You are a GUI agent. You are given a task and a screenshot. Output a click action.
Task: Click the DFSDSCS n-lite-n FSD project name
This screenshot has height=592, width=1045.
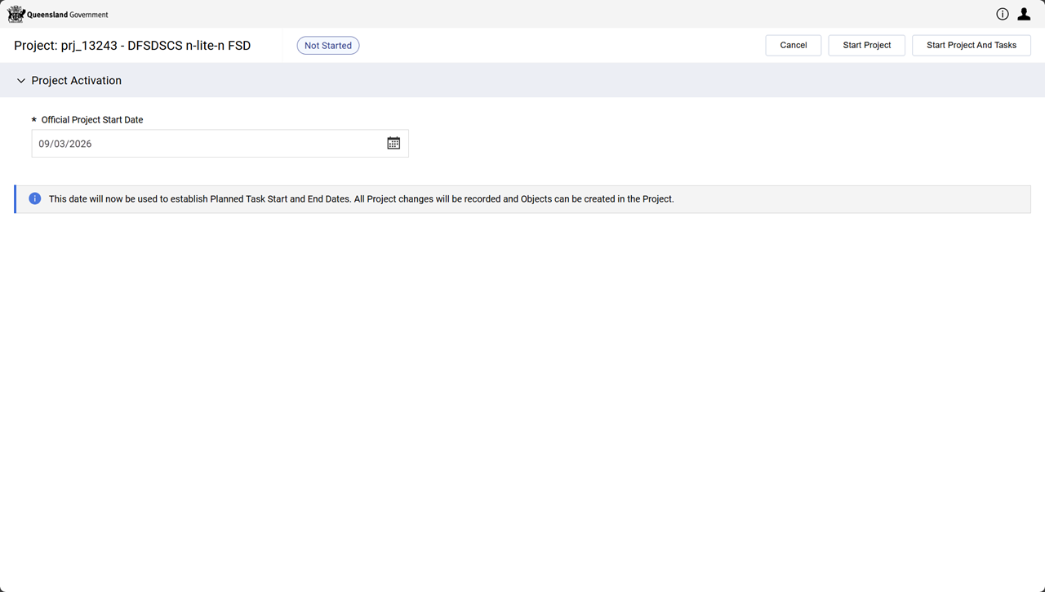(189, 46)
